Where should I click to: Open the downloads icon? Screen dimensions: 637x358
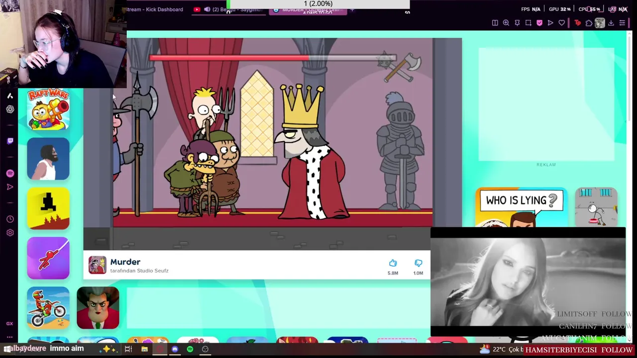coord(611,23)
